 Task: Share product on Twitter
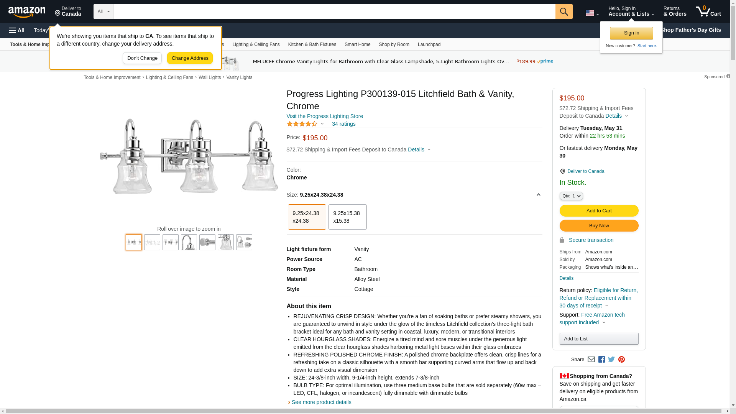tap(611, 360)
